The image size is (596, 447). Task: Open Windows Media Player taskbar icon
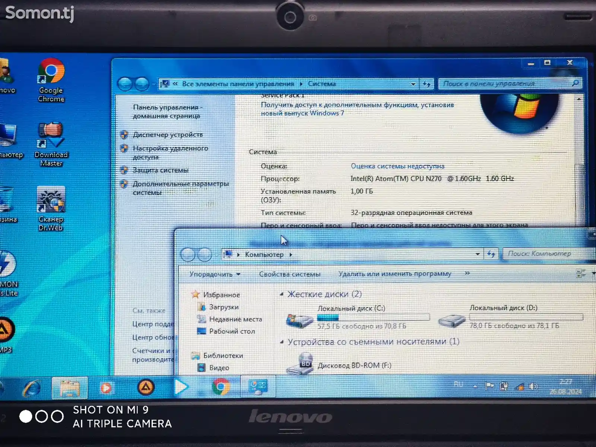pos(106,388)
